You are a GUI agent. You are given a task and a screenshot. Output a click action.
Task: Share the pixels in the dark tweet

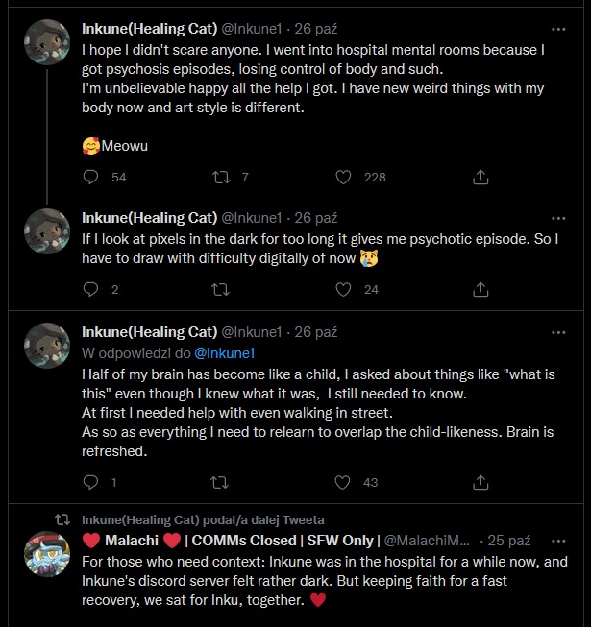pos(480,289)
